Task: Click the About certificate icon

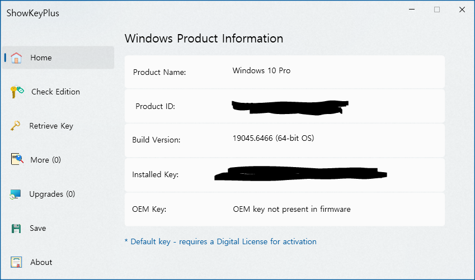Action: (x=16, y=262)
